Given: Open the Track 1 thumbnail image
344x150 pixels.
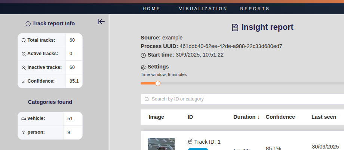Looking at the screenshot, I should click(161, 144).
